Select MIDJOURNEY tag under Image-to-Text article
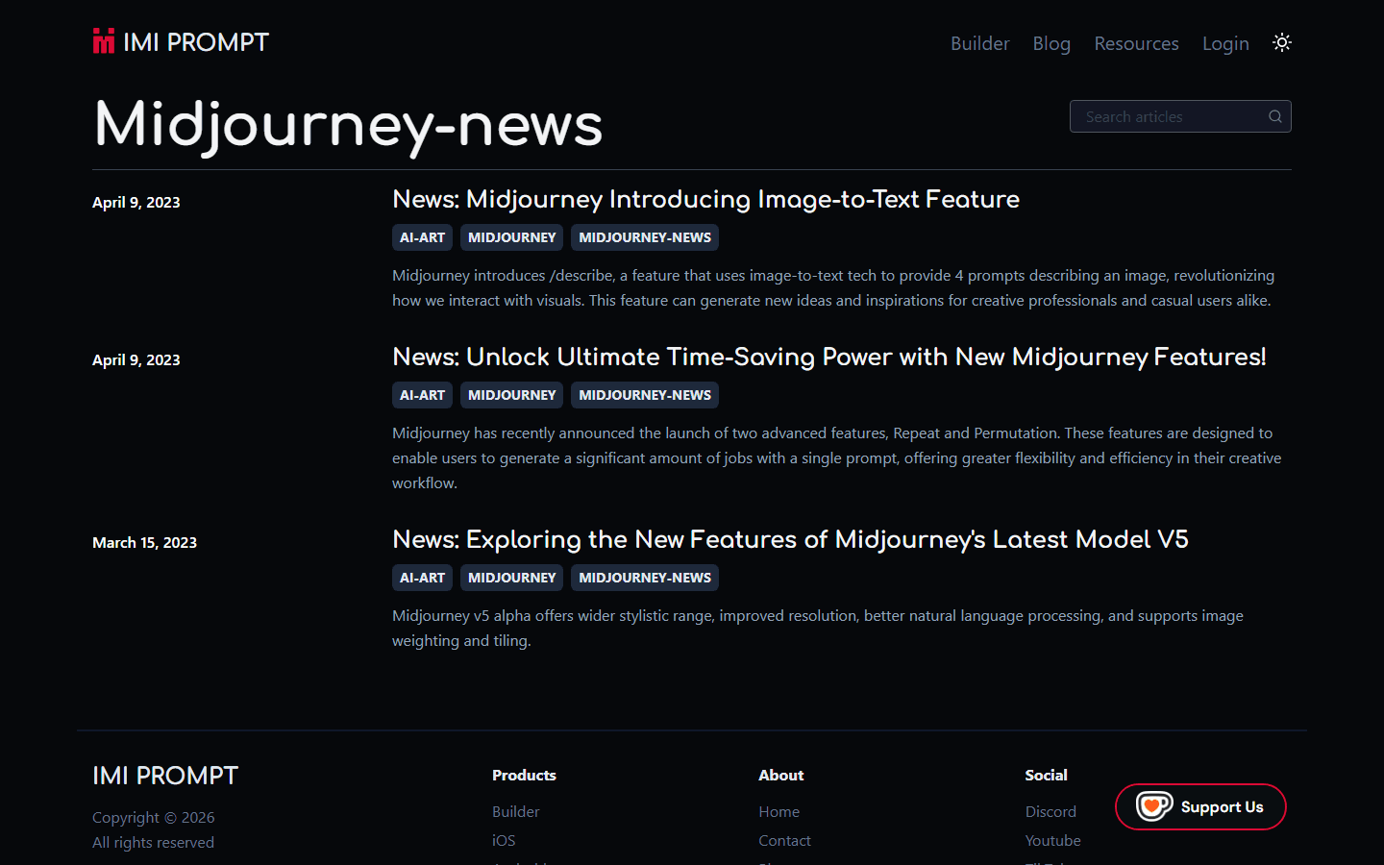This screenshot has height=865, width=1384. click(x=511, y=237)
